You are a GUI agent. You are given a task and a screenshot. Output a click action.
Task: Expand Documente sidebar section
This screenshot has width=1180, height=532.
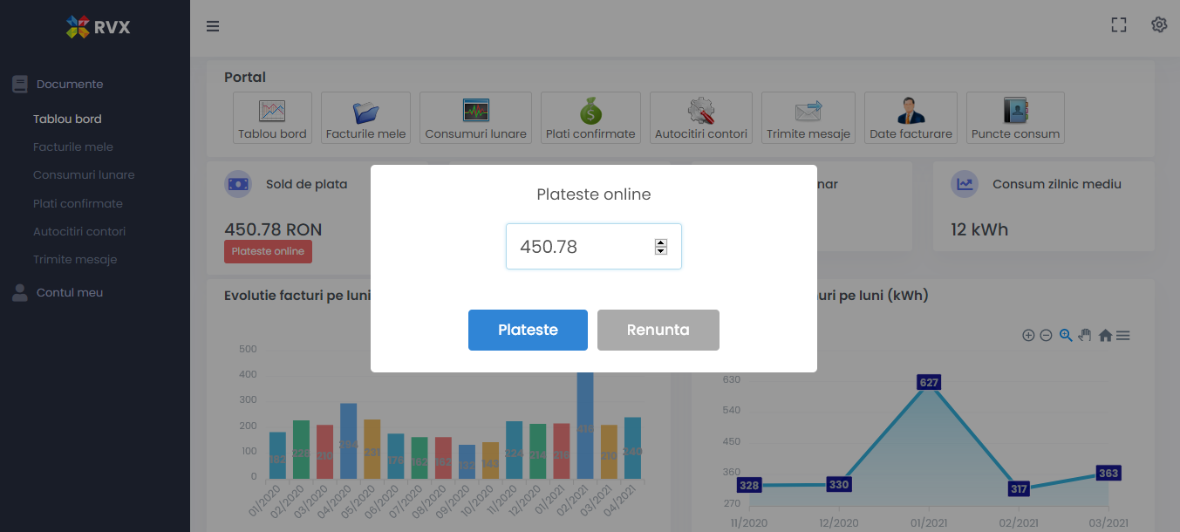[x=70, y=85]
